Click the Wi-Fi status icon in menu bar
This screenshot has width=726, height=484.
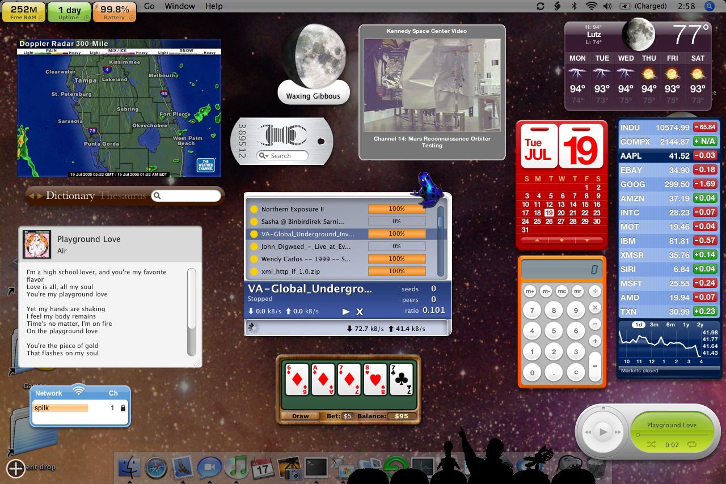[592, 6]
